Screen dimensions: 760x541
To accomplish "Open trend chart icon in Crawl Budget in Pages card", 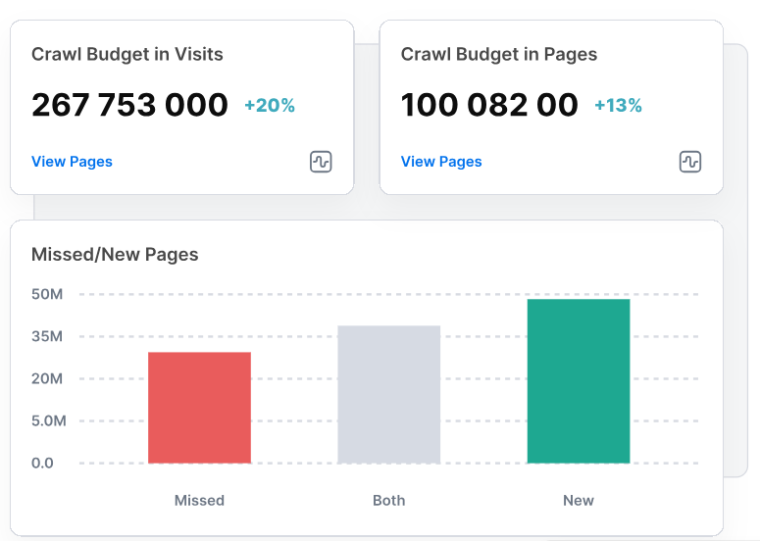I will [x=690, y=162].
